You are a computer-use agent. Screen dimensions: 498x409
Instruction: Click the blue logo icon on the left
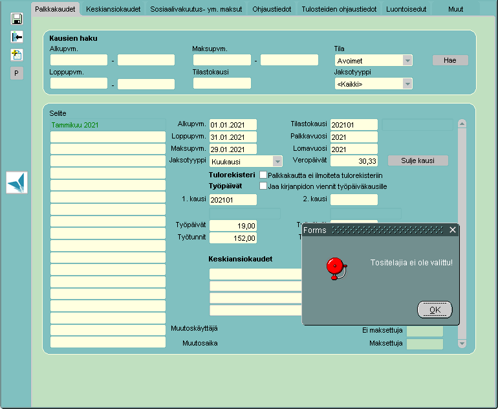[17, 182]
